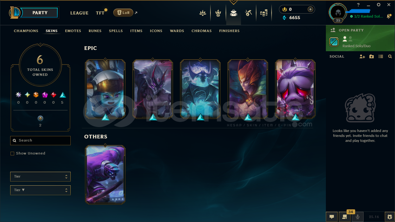Toggle the friend list view icon
This screenshot has height=222, width=395.
coord(381,56)
